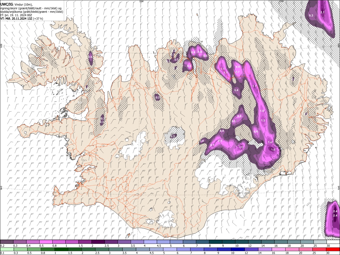Click the light lavender swatch labeled 4, upper row

pyautogui.click(x=150, y=242)
